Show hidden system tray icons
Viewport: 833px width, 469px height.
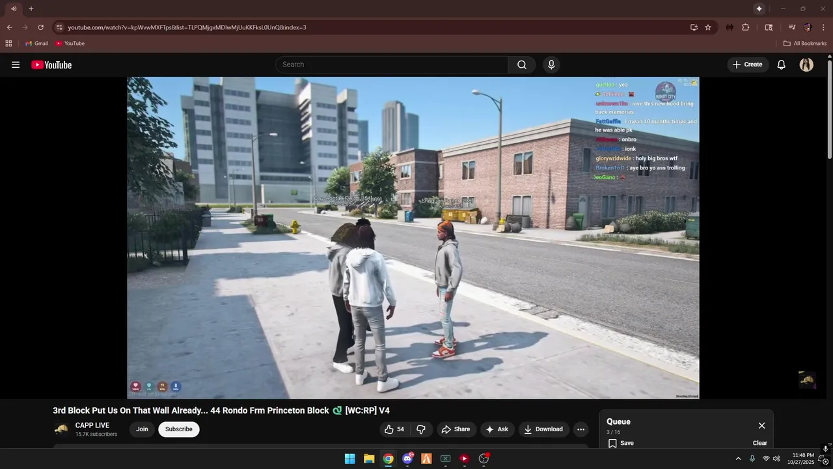click(x=738, y=459)
